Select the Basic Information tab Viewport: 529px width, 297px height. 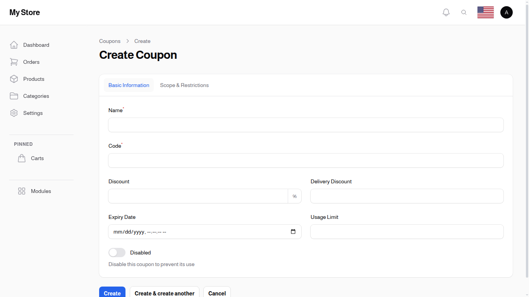pyautogui.click(x=129, y=85)
